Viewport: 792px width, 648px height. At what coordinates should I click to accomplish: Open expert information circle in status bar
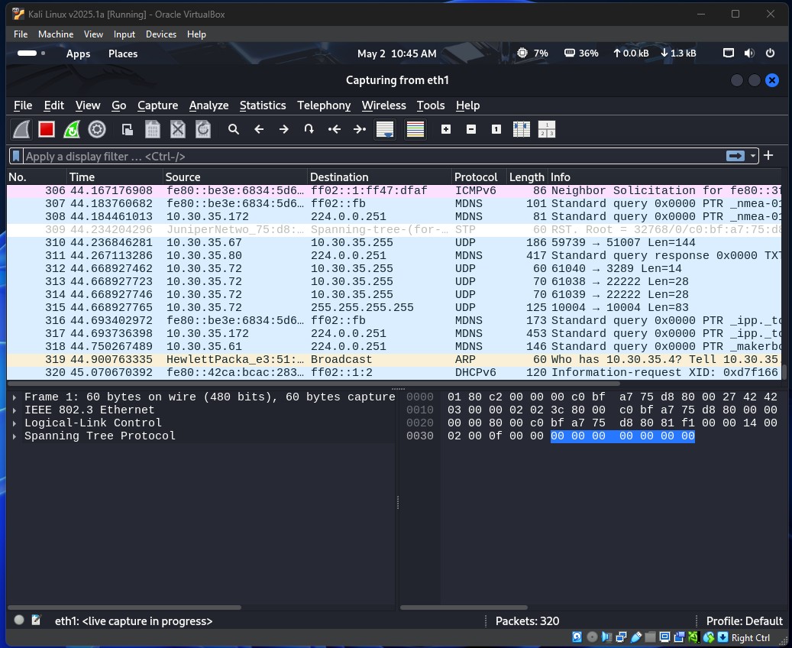click(19, 620)
